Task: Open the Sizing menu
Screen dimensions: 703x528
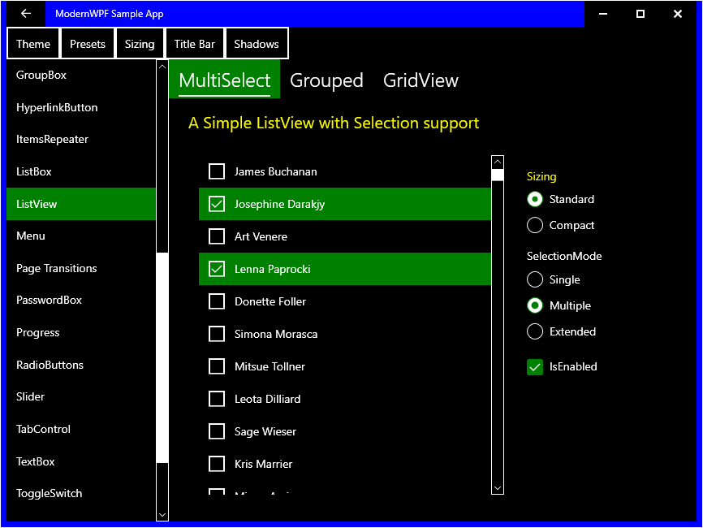Action: (x=140, y=44)
